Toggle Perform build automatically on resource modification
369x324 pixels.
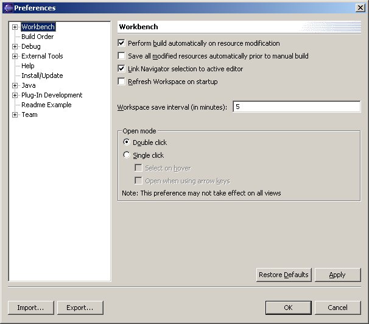[122, 43]
